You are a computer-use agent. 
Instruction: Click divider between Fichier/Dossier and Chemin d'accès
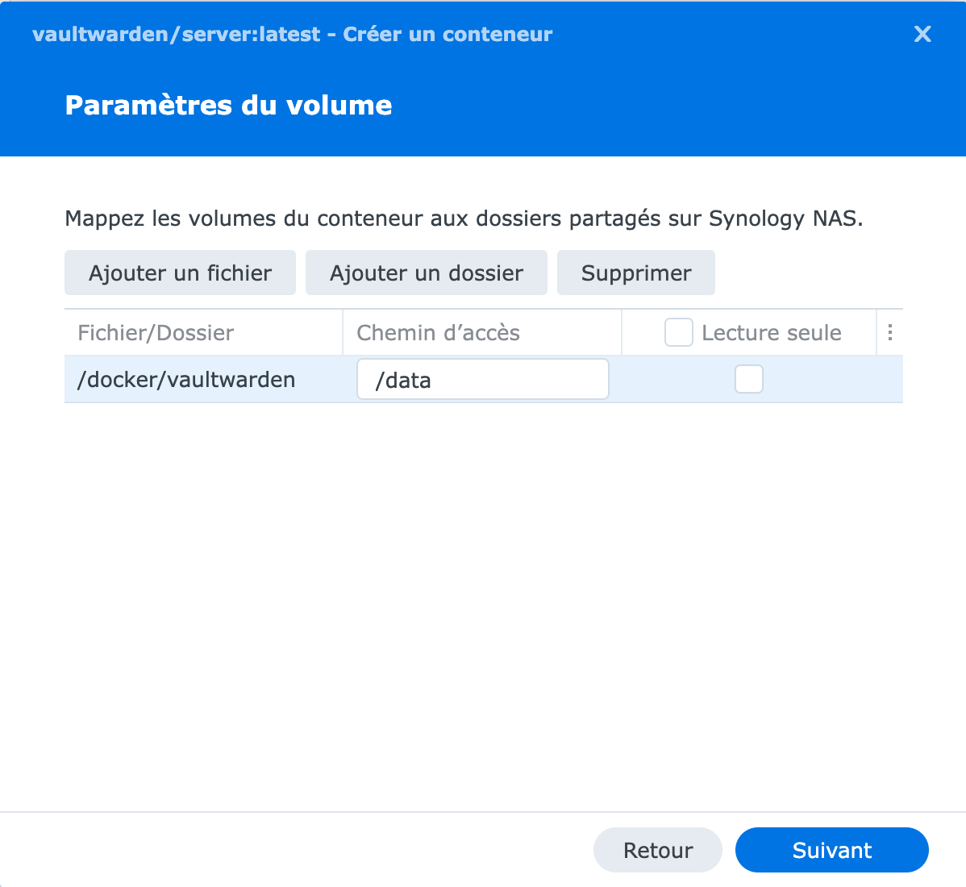coord(343,332)
